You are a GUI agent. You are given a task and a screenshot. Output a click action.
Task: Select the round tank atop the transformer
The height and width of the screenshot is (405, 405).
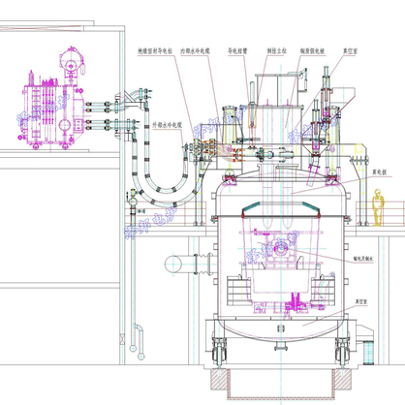[71, 61]
